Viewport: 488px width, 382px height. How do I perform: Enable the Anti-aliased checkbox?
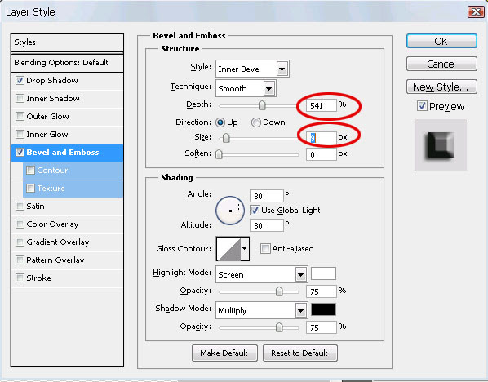(265, 248)
